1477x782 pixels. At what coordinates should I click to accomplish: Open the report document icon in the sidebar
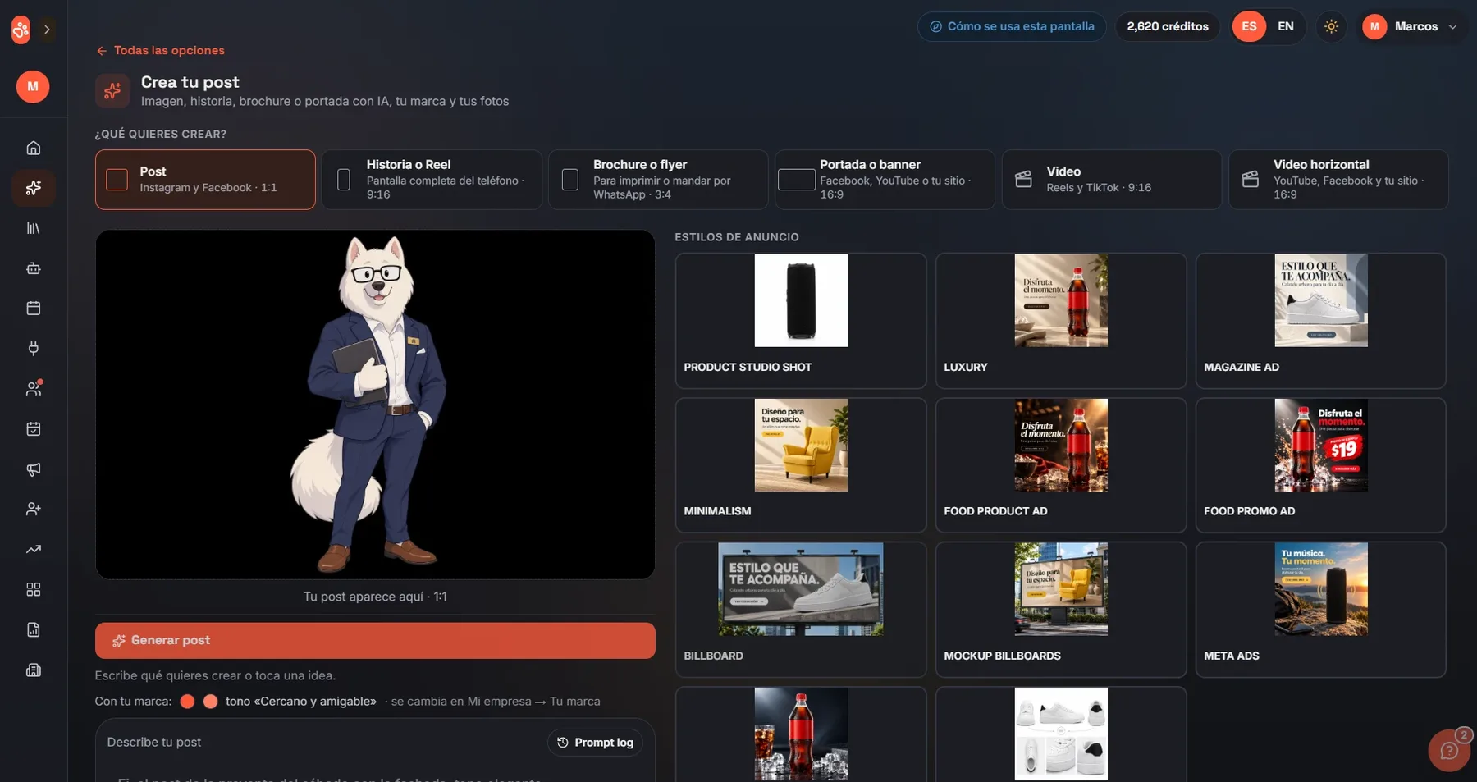[34, 630]
